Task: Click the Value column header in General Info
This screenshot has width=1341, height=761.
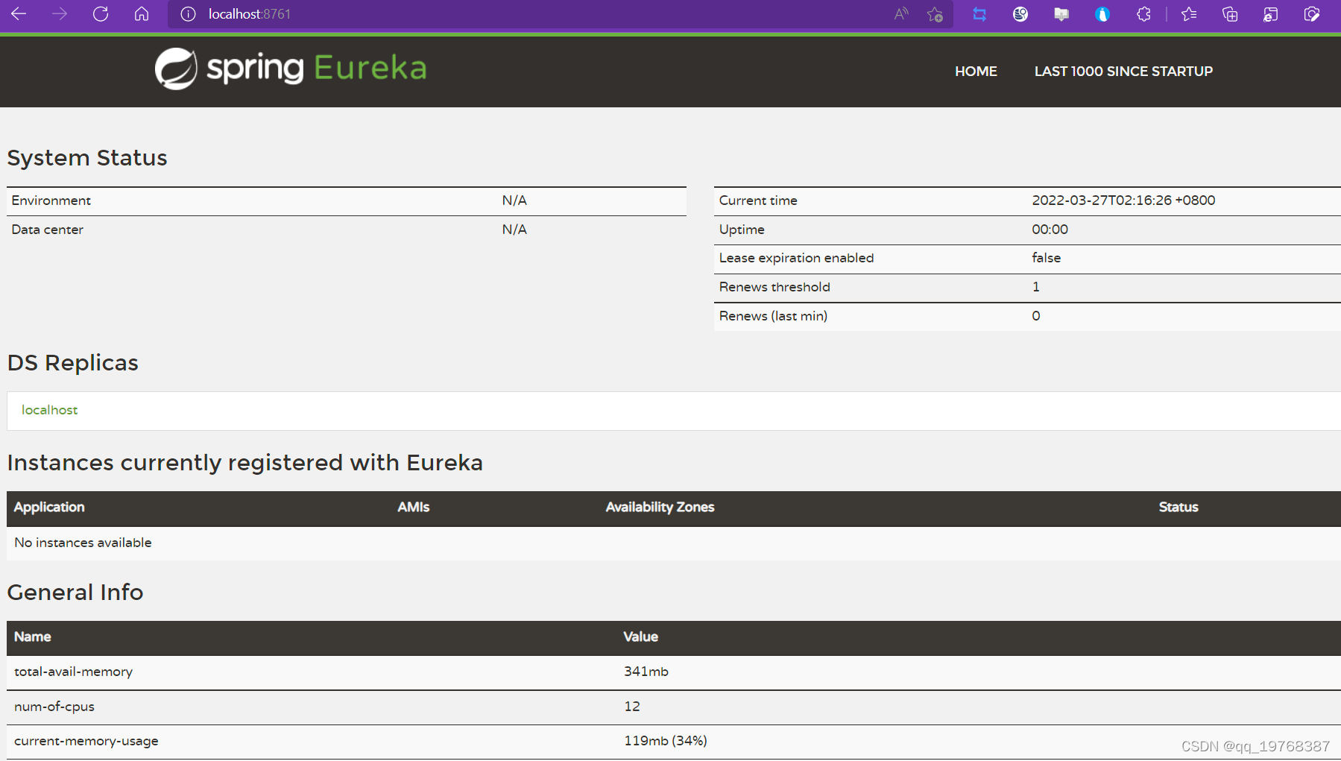Action: [x=640, y=637]
